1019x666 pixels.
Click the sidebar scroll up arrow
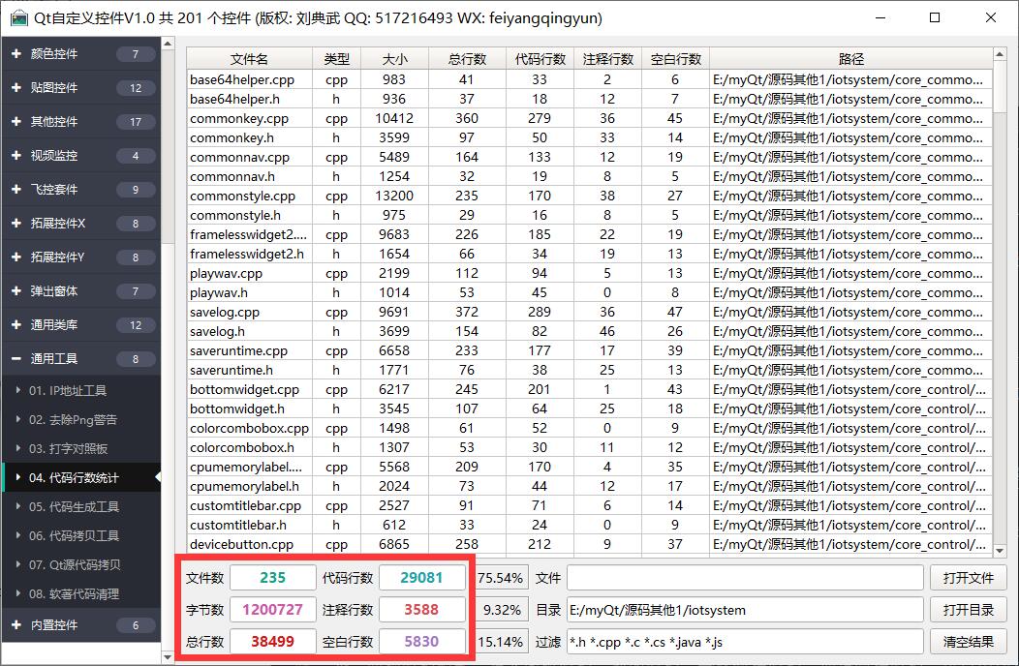167,45
